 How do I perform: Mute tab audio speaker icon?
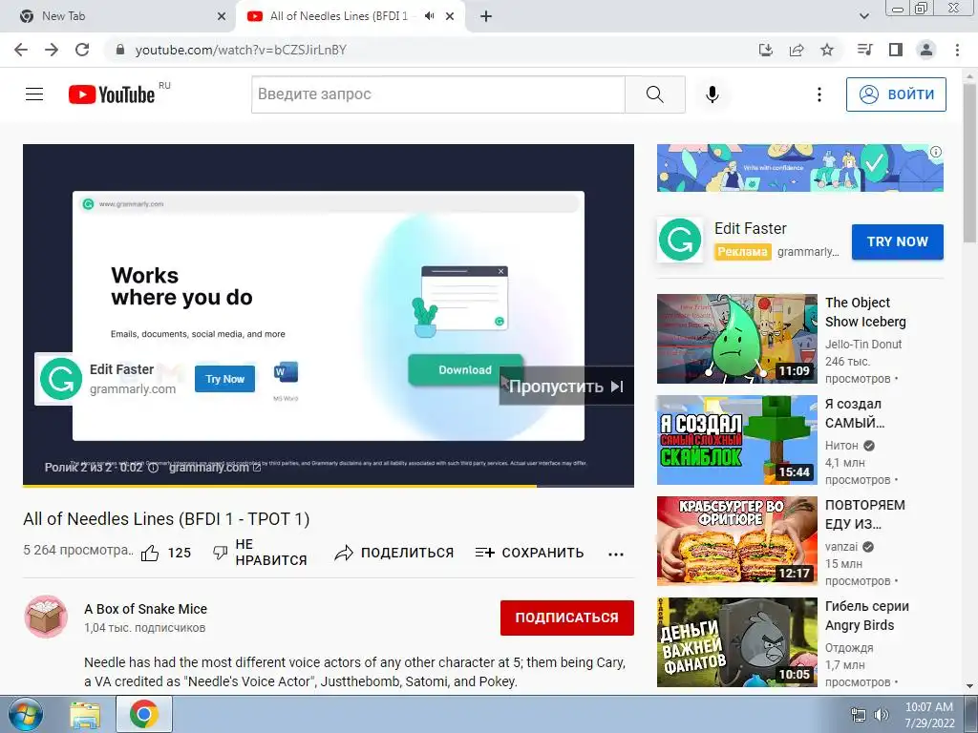[429, 16]
